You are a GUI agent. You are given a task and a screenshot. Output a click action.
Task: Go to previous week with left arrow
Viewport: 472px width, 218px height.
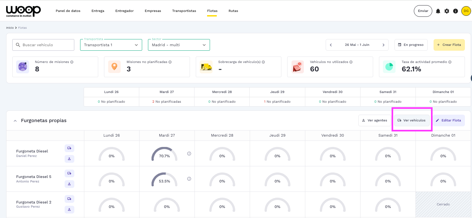tap(331, 45)
